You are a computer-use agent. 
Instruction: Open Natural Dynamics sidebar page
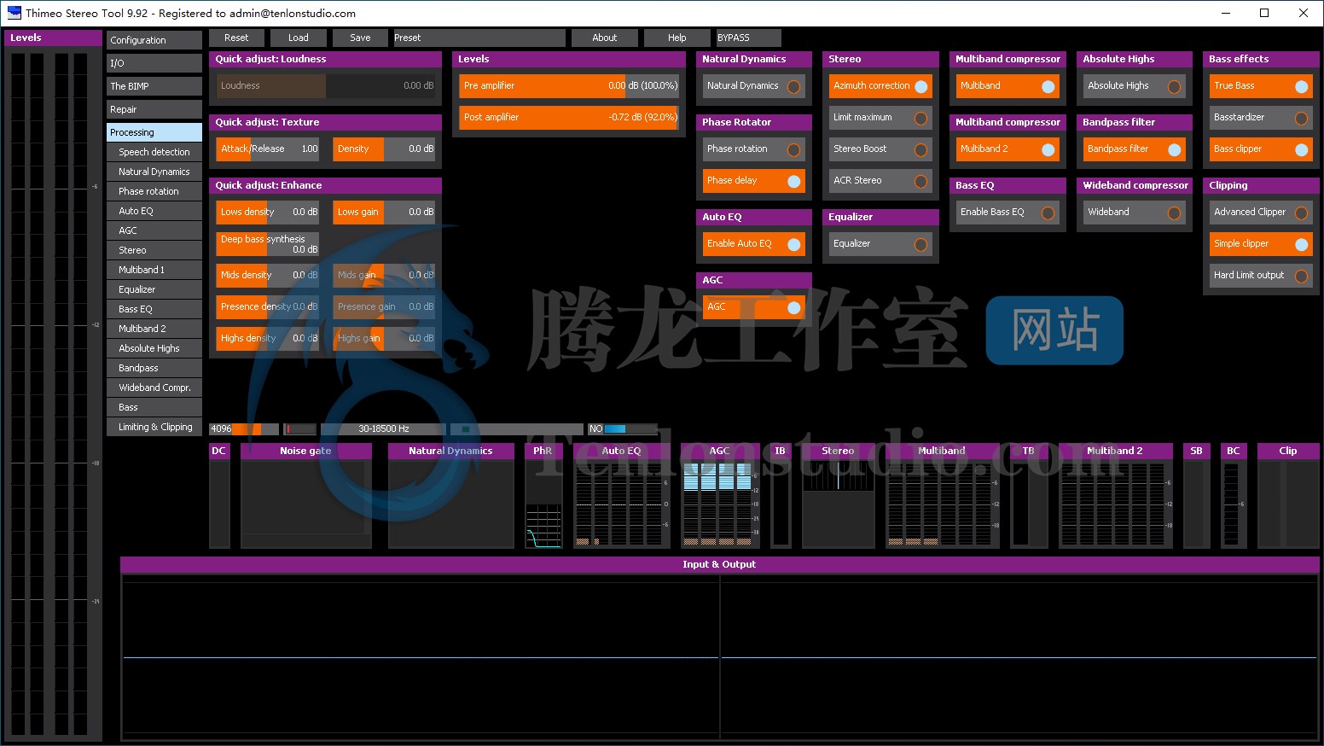[154, 172]
